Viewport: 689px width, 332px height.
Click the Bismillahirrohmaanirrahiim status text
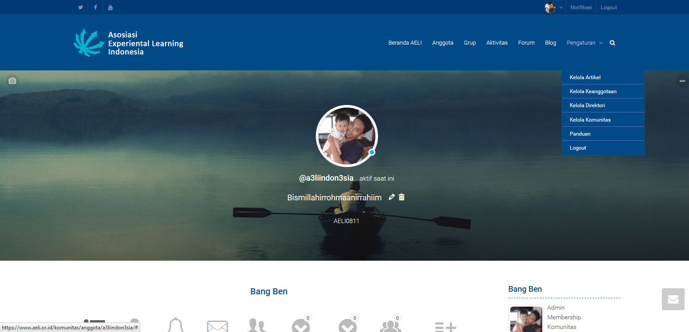(334, 198)
